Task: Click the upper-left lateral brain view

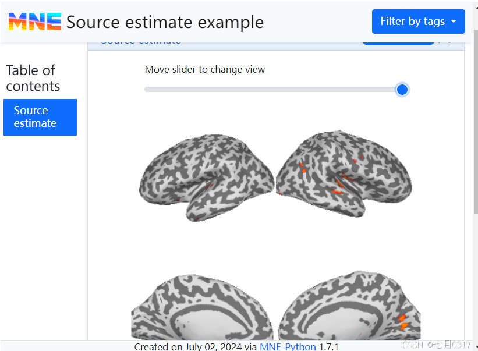Action: pyautogui.click(x=206, y=176)
